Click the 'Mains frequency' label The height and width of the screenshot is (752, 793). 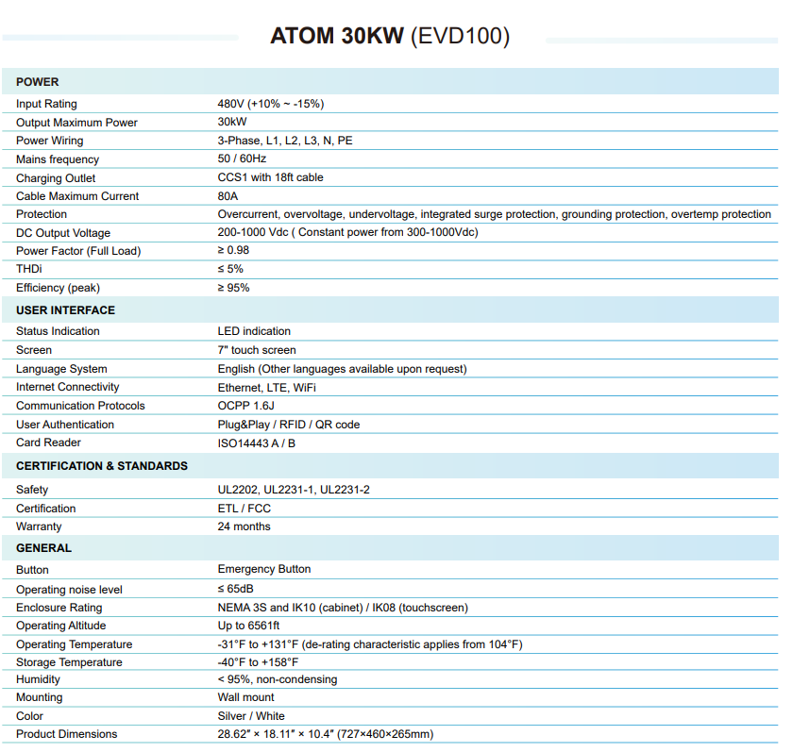[58, 159]
